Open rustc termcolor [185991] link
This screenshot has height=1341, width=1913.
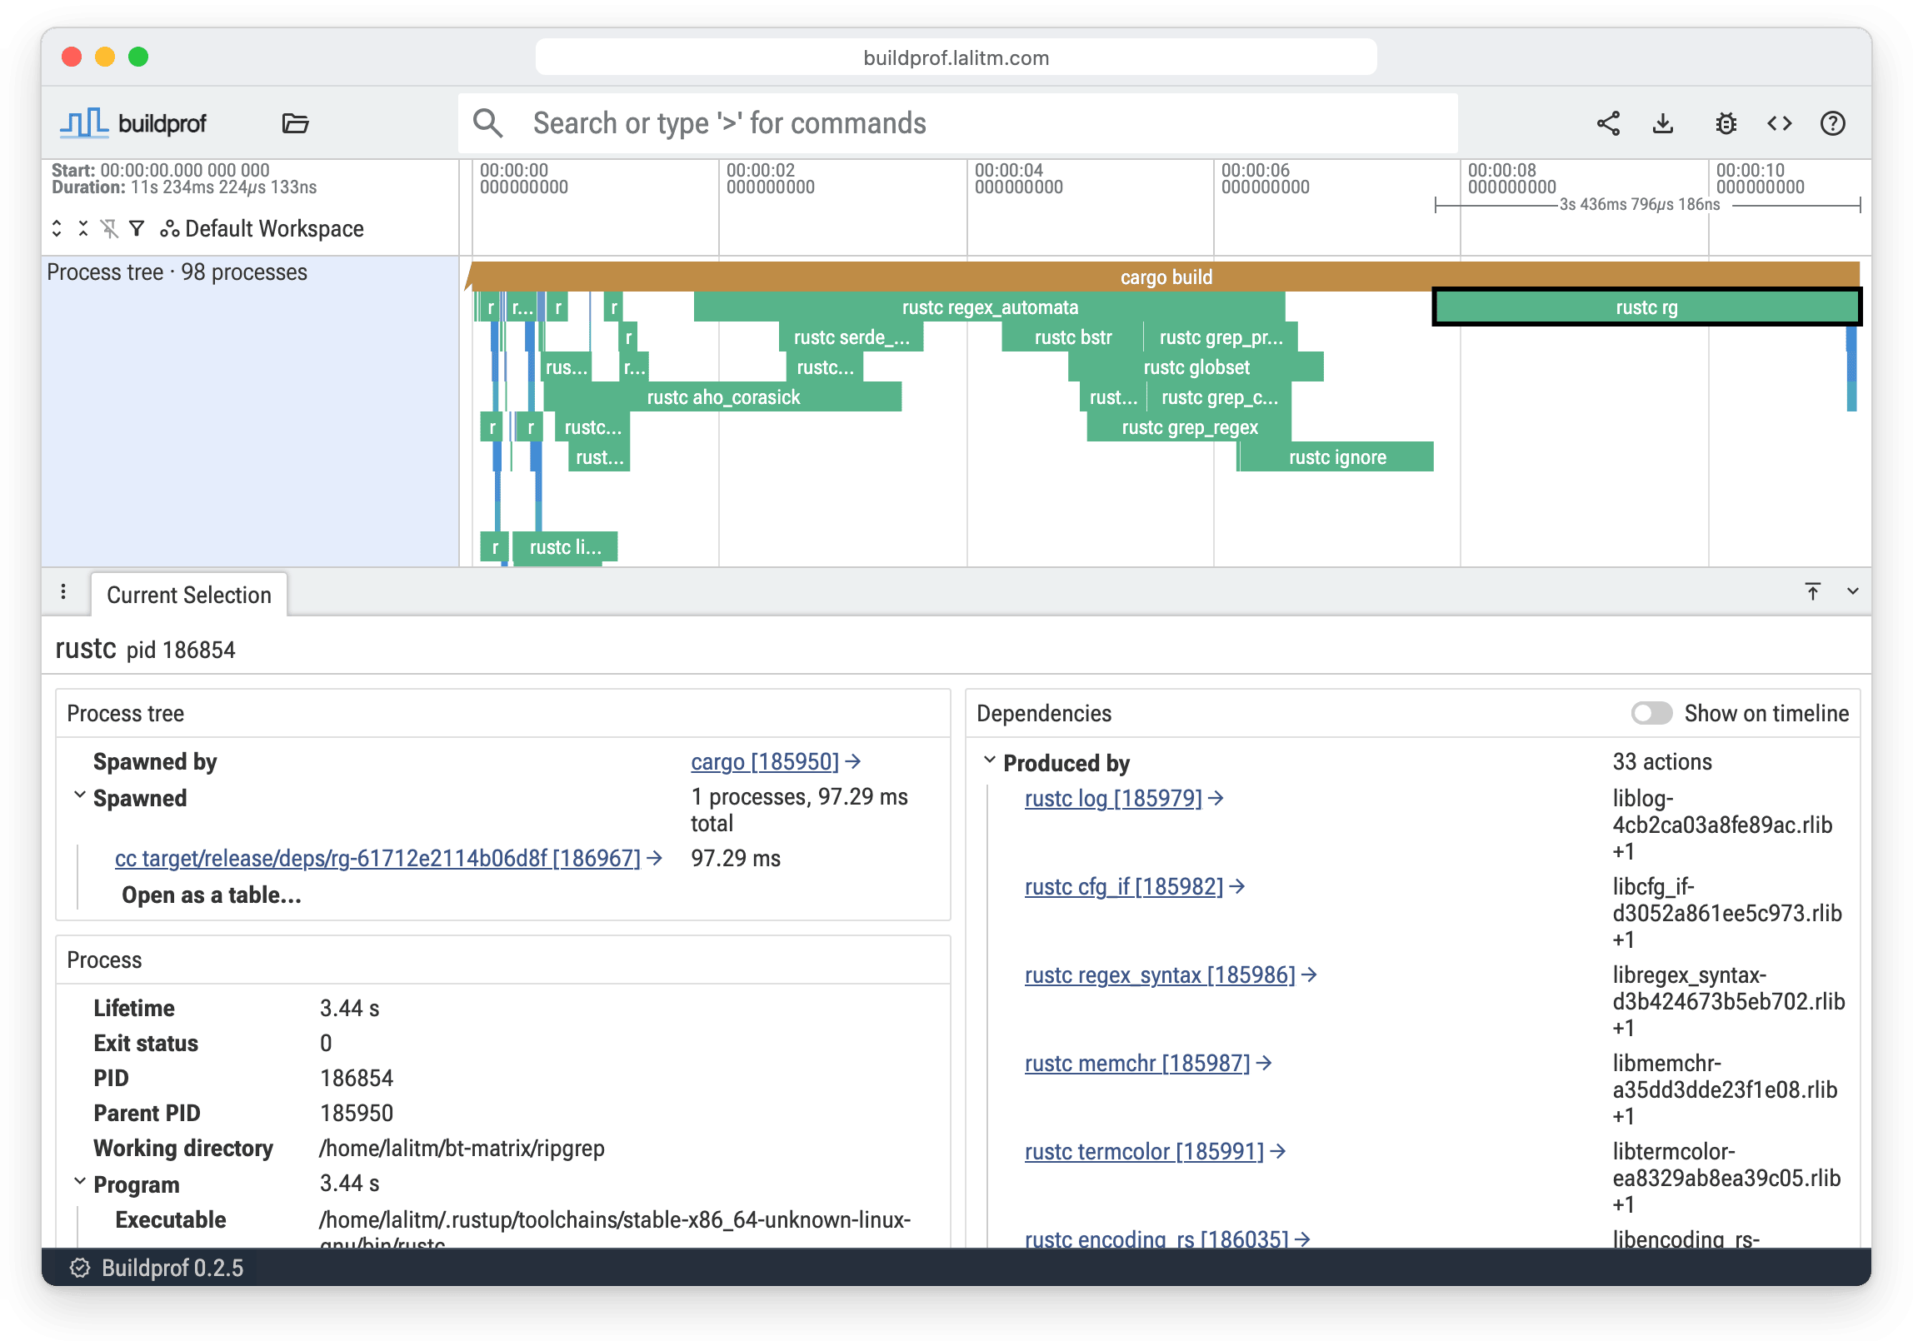coord(1144,1151)
